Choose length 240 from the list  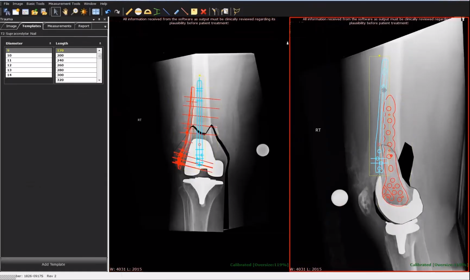[x=76, y=60]
